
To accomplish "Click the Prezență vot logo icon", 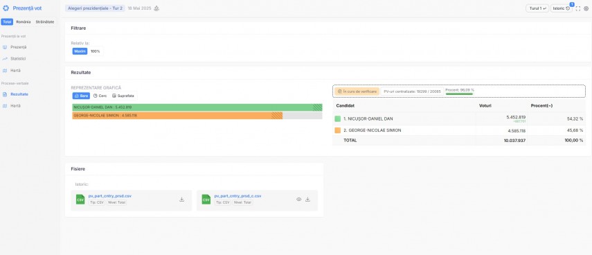I will 6,8.
